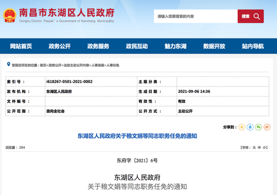Set font size to 中

pos(259,148)
